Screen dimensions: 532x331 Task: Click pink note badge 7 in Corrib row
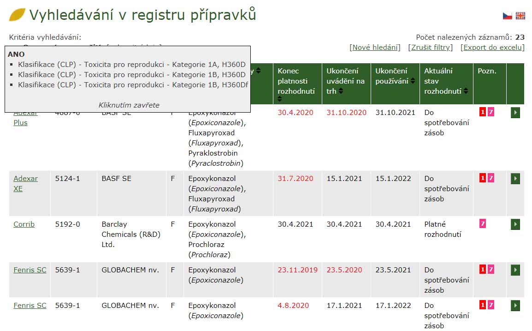[483, 224]
